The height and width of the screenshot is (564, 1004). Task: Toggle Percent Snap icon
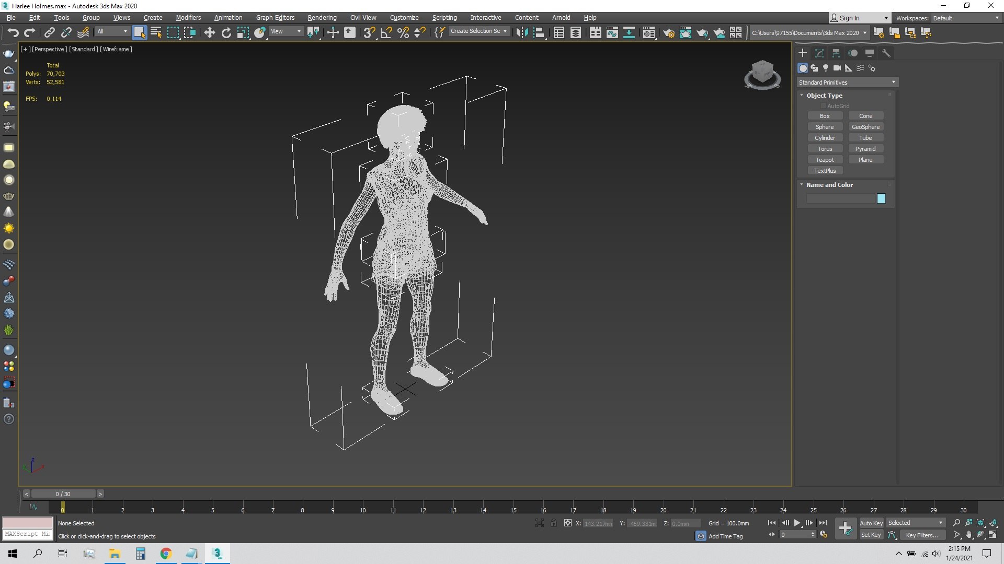tap(403, 32)
